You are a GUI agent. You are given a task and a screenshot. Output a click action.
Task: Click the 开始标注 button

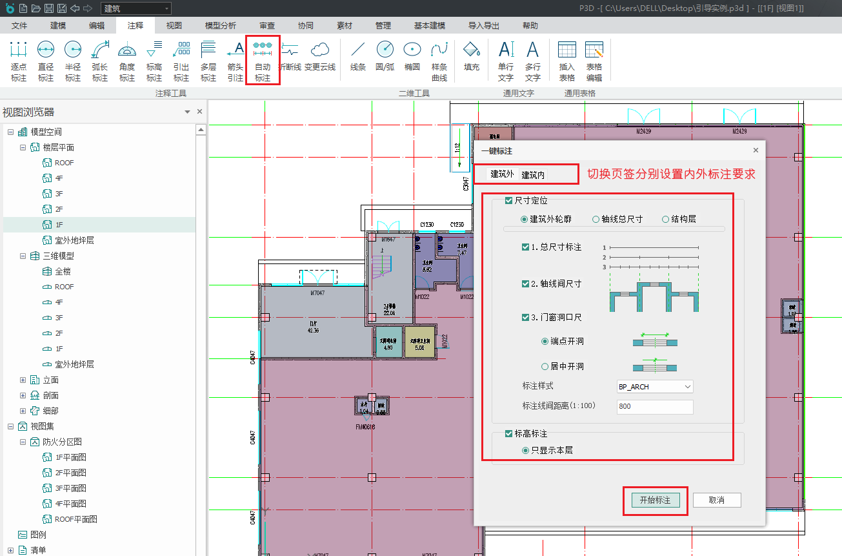(655, 500)
